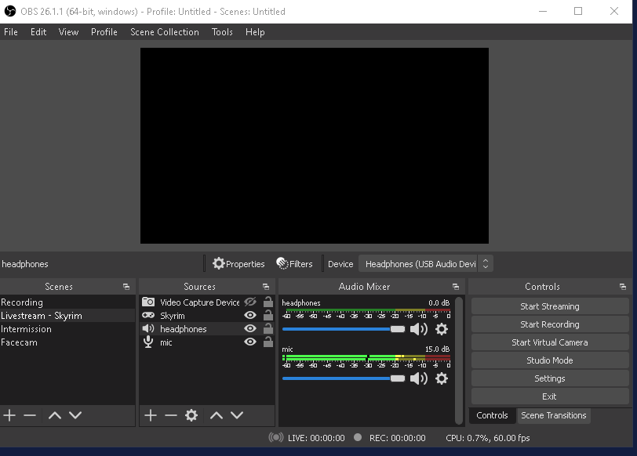Click the LIVE streaming status icon
The image size is (637, 456).
[x=276, y=437]
